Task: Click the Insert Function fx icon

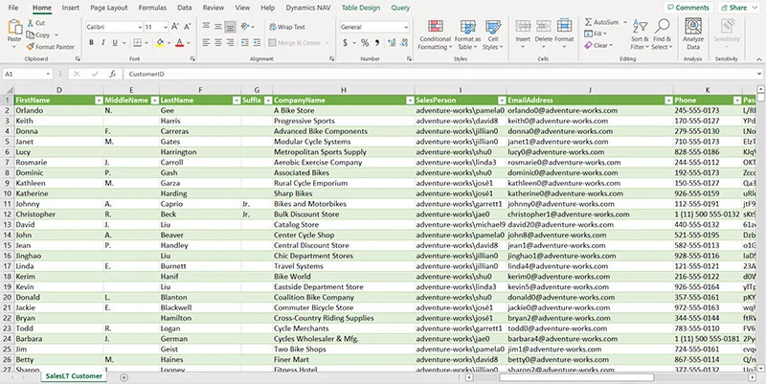Action: 112,74
